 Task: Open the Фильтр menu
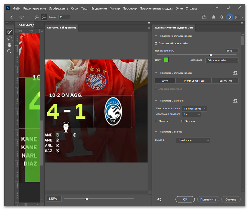point(115,8)
